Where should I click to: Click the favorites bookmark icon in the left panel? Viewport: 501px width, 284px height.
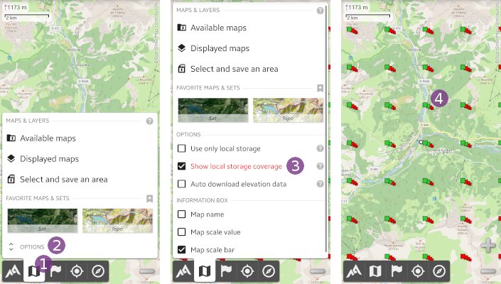pyautogui.click(x=150, y=199)
